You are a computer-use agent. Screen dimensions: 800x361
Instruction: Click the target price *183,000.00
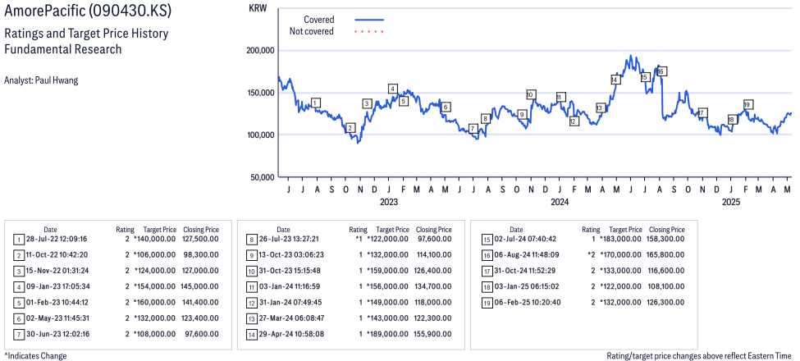621,239
